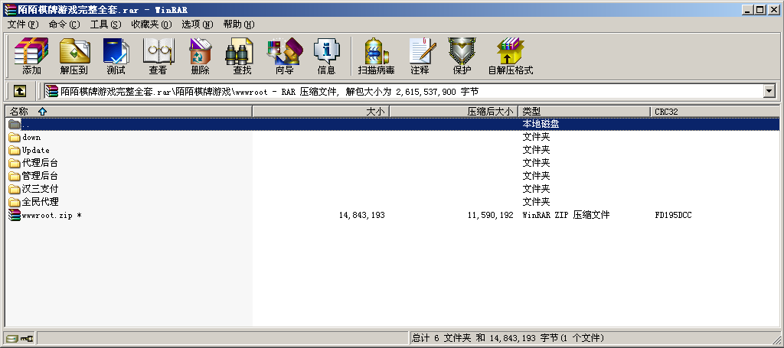Select the wwwroot.zip file
Image resolution: width=784 pixels, height=348 pixels.
(x=51, y=215)
